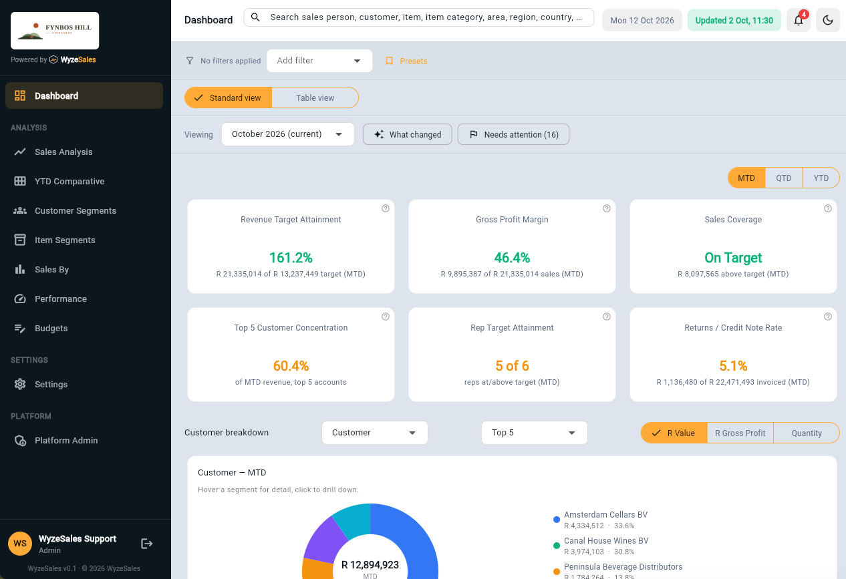This screenshot has height=579, width=846.
Task: Click the Presets bookmark icon
Action: (390, 61)
